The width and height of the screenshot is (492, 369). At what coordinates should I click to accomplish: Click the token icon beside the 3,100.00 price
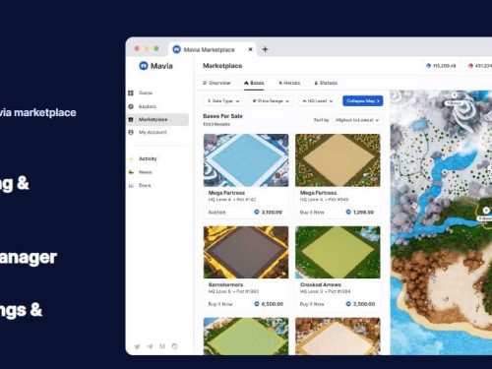[x=257, y=212]
